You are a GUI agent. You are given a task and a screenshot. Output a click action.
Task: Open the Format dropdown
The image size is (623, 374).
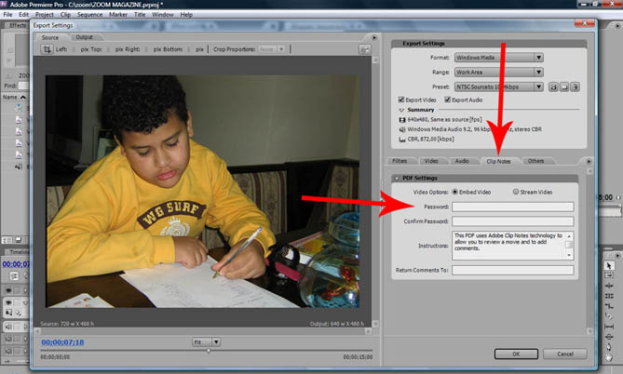(x=498, y=57)
